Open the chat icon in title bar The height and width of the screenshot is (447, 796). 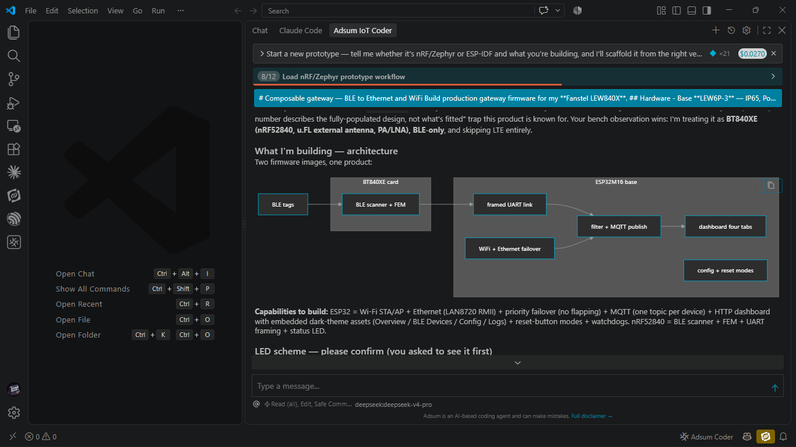[x=544, y=10]
